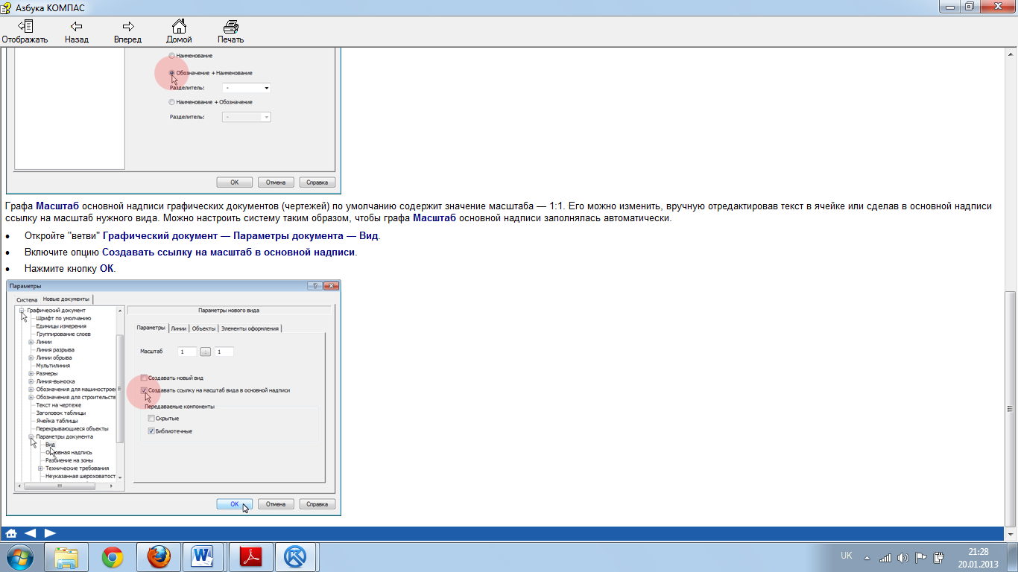This screenshot has height=572, width=1018.
Task: Open the clock showing 21:28
Action: pyautogui.click(x=979, y=557)
